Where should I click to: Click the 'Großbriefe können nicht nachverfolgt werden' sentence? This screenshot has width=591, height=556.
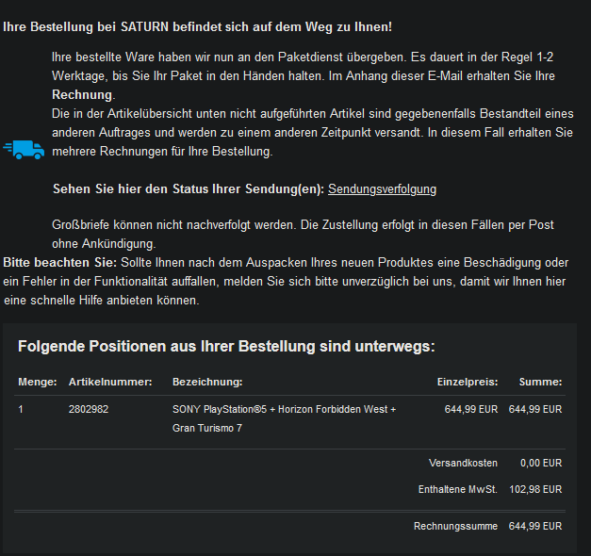174,224
